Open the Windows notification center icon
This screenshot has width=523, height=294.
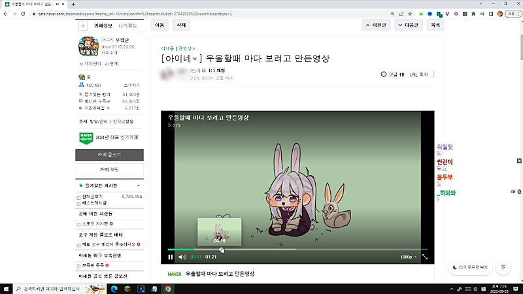click(516, 289)
